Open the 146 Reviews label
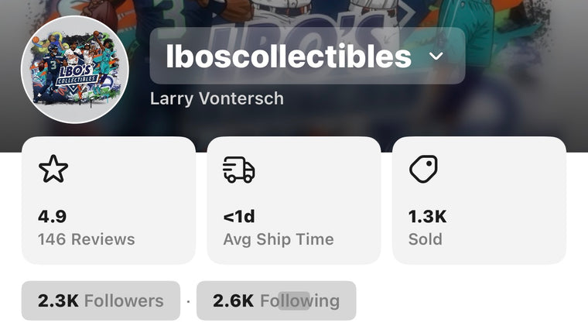The height and width of the screenshot is (333, 588). [86, 239]
